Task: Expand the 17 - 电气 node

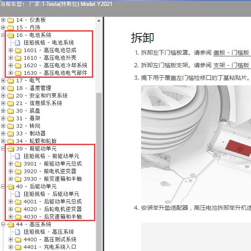Action: click(x=3, y=80)
